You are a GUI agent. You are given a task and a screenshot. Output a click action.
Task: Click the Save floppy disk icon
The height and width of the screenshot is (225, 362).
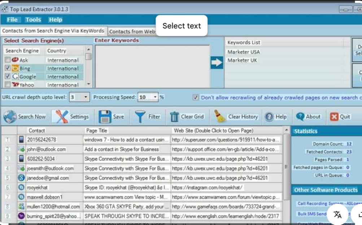(105, 116)
